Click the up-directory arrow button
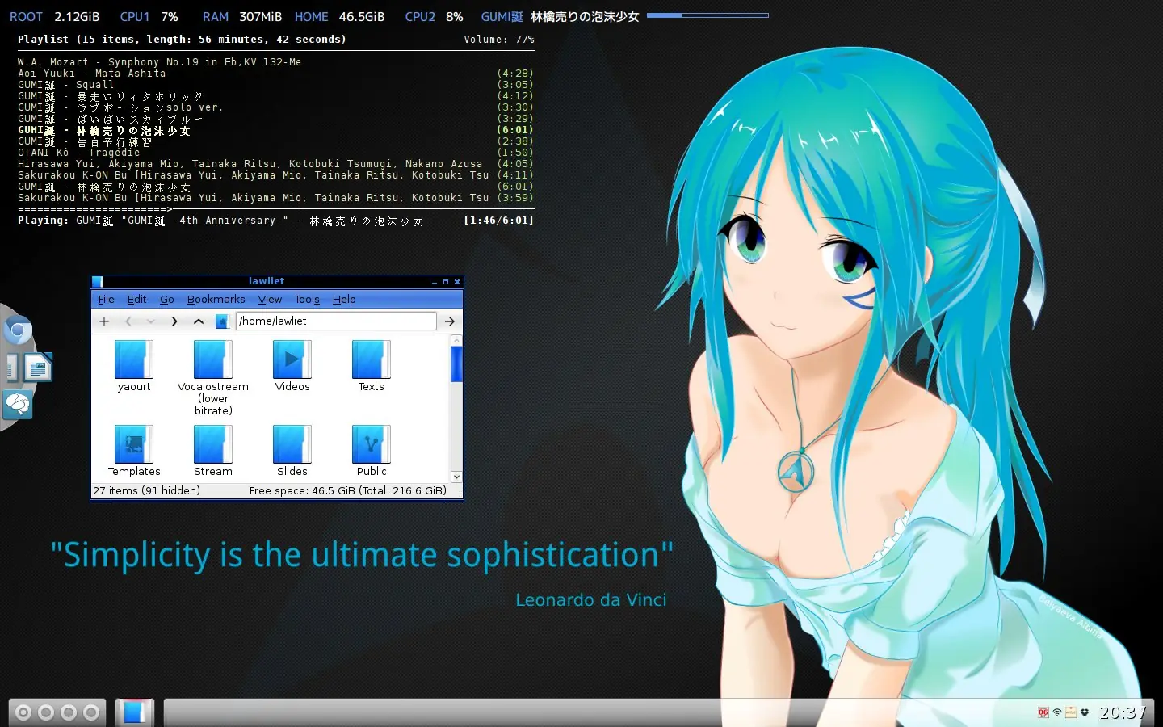This screenshot has width=1163, height=727. [199, 321]
